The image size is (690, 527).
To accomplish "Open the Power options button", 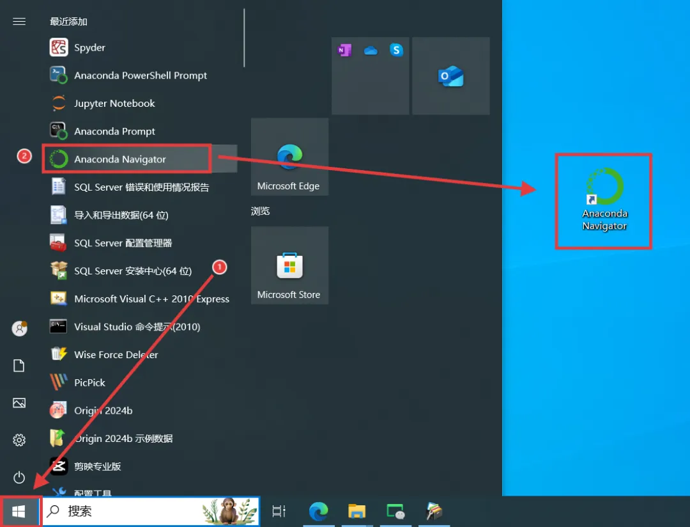I will [19, 477].
